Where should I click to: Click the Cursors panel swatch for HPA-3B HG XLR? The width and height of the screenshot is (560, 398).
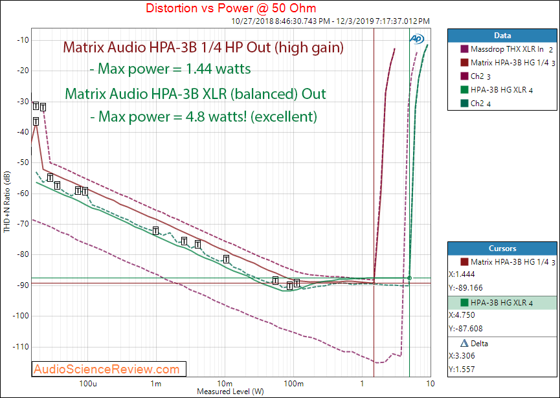tap(464, 303)
